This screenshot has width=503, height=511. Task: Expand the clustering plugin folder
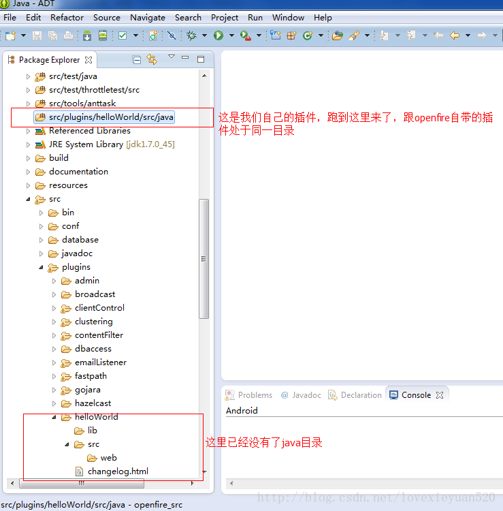(x=54, y=322)
